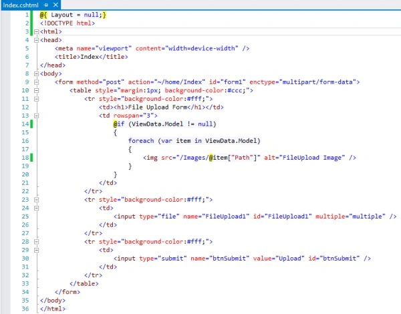Click the 'file' input type value

168,216
